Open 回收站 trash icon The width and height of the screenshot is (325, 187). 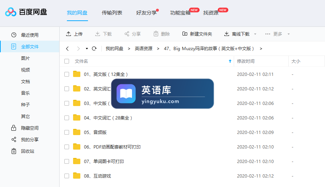pyautogui.click(x=14, y=151)
